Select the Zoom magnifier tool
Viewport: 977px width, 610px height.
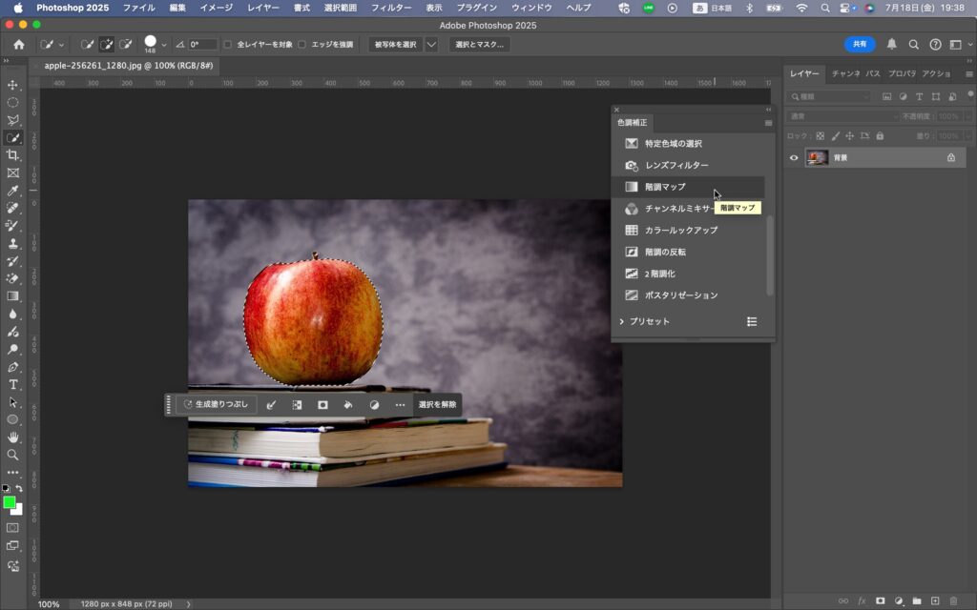point(12,455)
